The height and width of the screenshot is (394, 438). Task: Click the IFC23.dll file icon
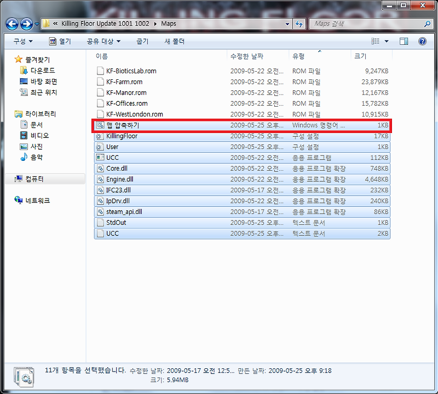(100, 190)
